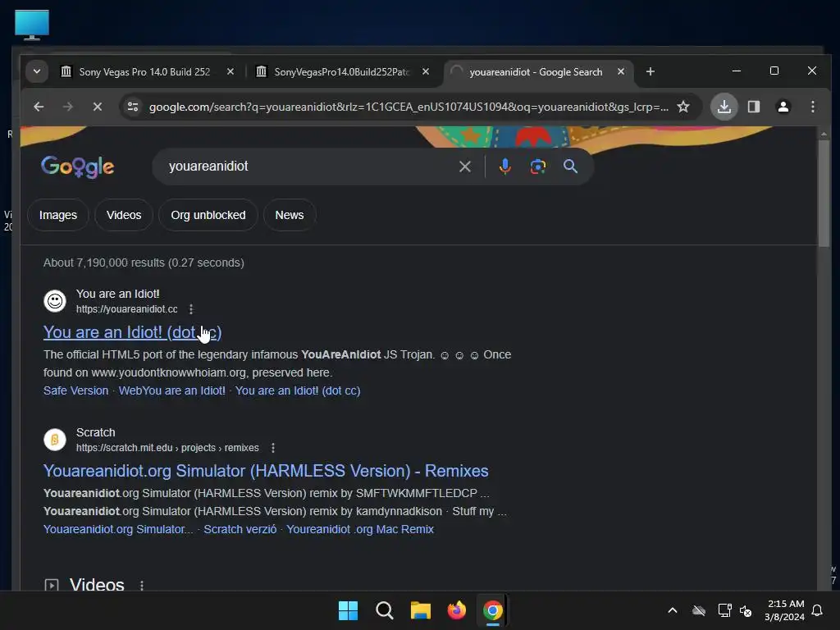Viewport: 840px width, 630px height.
Task: Open Windows taskbar Search
Action: coord(385,610)
